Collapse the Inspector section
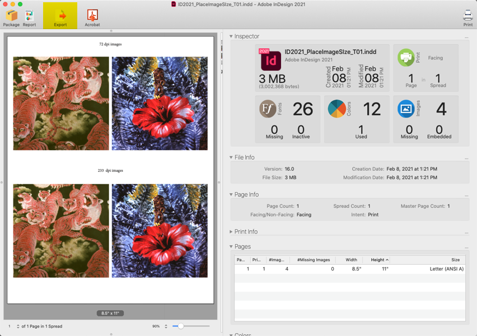Viewport: 477px width, 336px height. (231, 36)
